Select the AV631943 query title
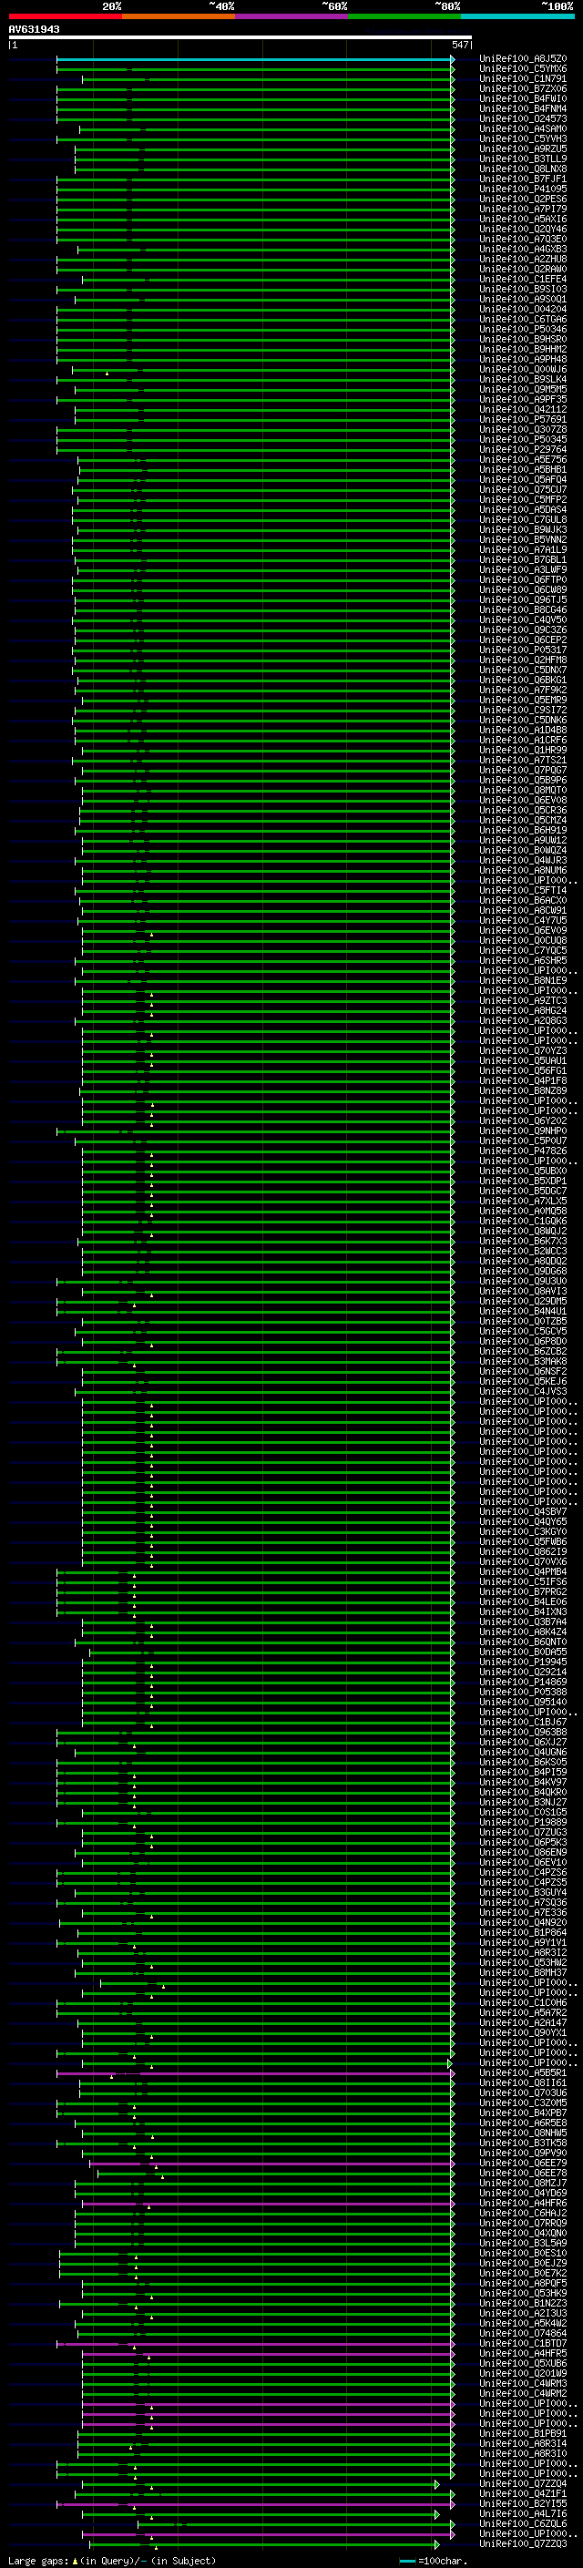Image resolution: width=583 pixels, height=2568 pixels. 34,30
